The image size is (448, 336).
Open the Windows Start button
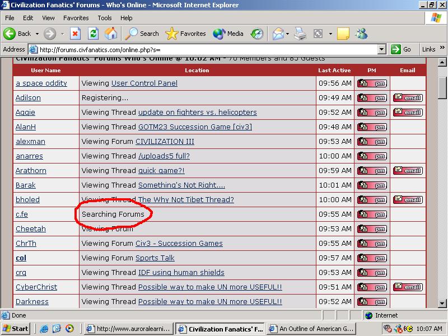16,329
